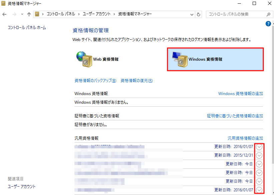Click breadcrumb arrow after コントロール パネル

[79, 14]
